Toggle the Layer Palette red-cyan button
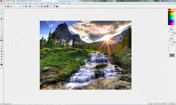Image resolution: width=176 pixels, height=105 pixels. (x=48, y=6)
